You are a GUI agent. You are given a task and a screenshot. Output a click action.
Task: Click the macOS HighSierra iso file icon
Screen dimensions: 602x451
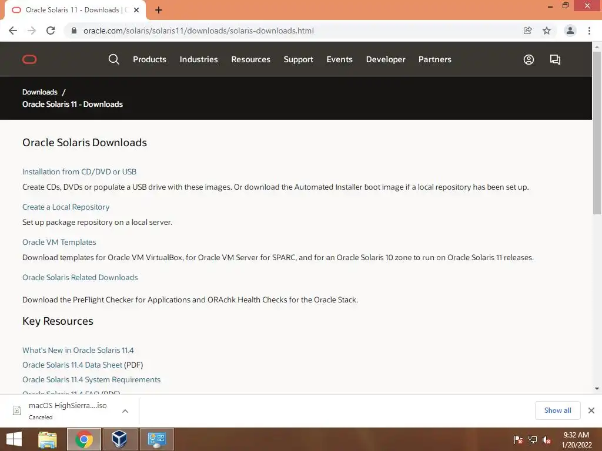pyautogui.click(x=17, y=410)
